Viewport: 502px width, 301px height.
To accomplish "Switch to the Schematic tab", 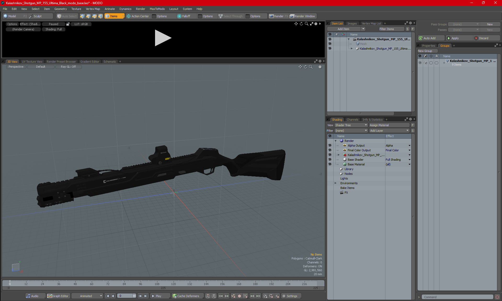I will [110, 62].
